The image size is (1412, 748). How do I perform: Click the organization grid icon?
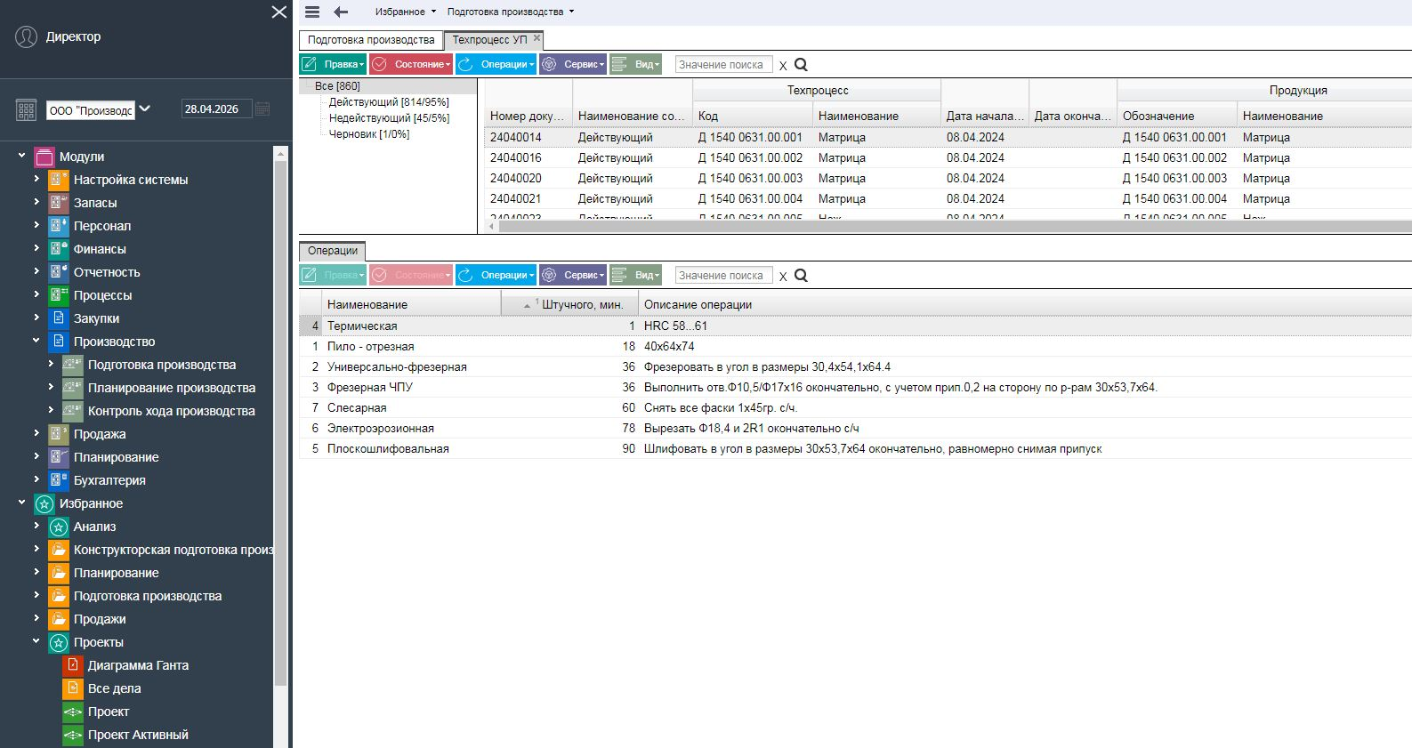[26, 109]
